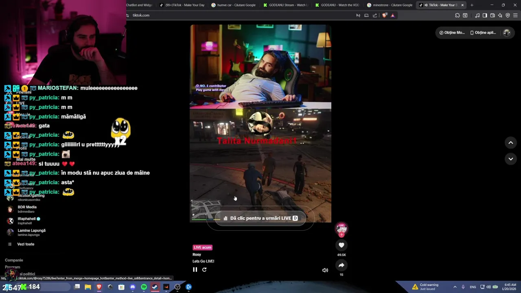Open the Leo AI sparkle icon

click(x=500, y=15)
